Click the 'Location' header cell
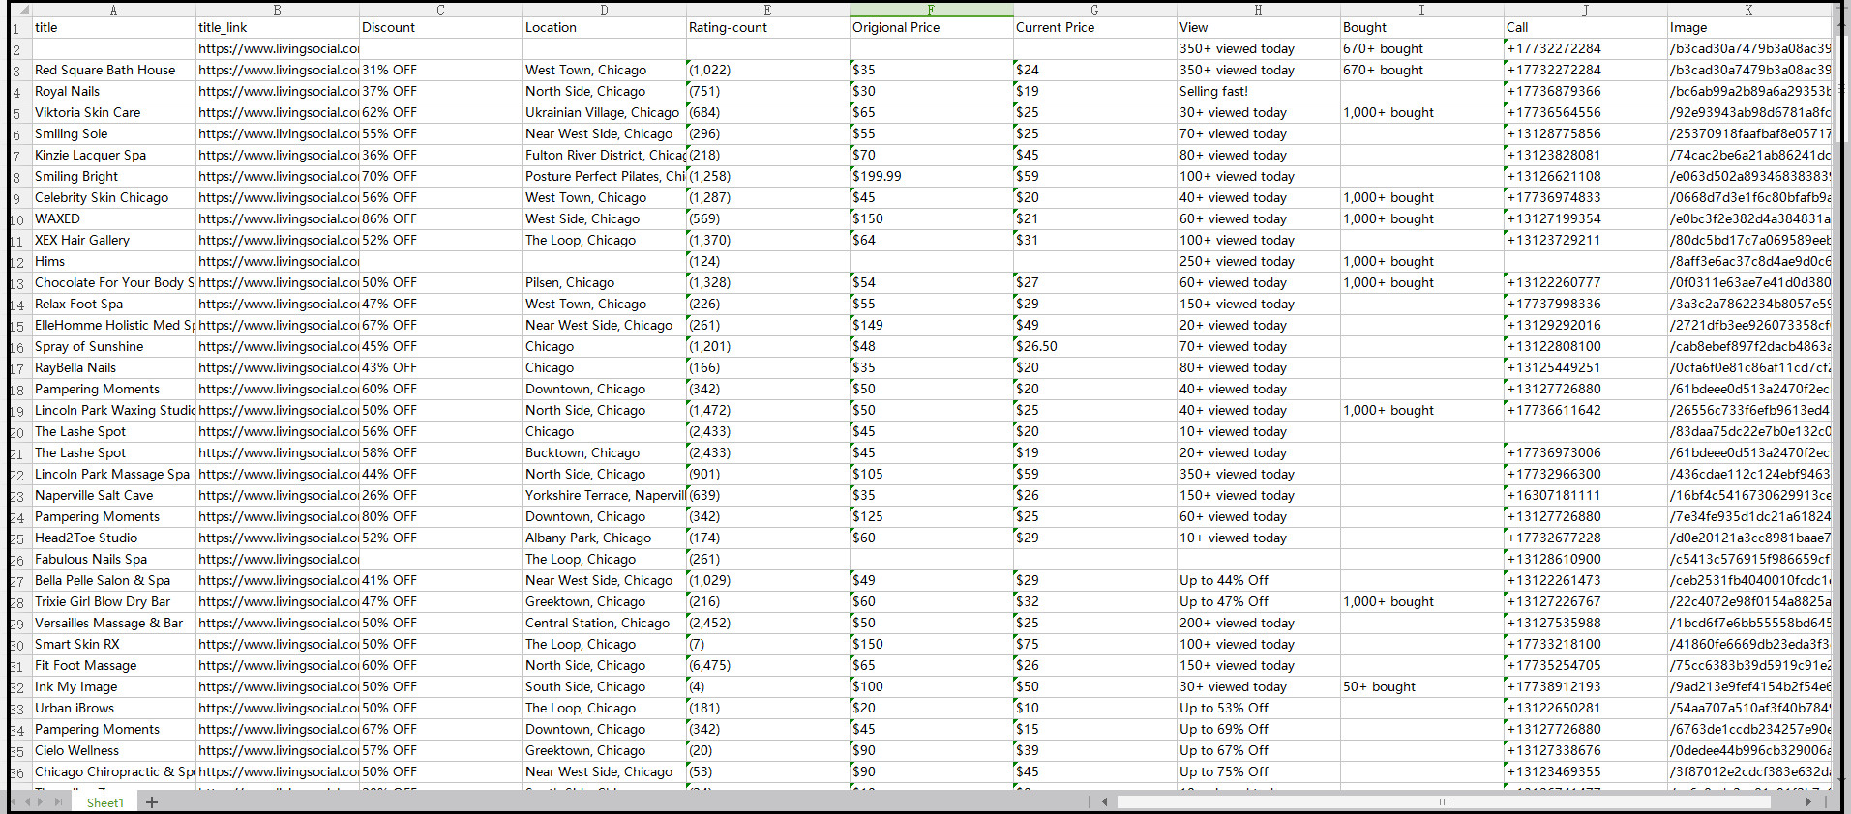 point(604,28)
